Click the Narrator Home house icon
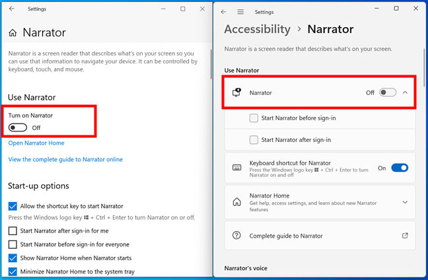Image resolution: width=428 pixels, height=280 pixels. point(236,202)
